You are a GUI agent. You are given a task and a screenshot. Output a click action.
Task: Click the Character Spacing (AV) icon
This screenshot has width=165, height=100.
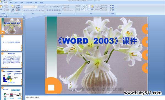tap(36, 10)
